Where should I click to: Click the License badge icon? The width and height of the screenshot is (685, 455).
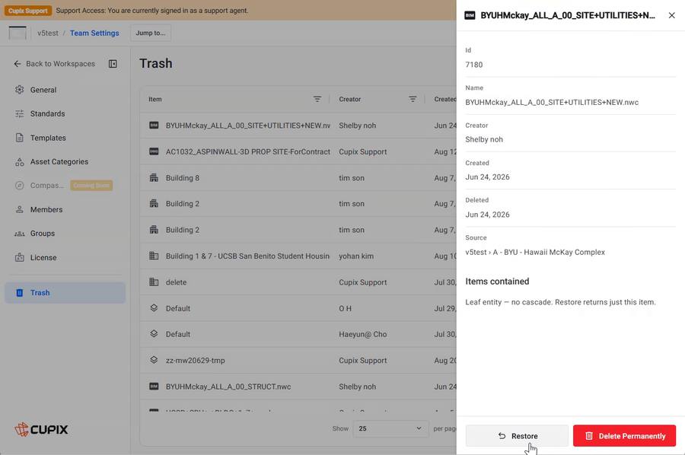[x=19, y=258]
